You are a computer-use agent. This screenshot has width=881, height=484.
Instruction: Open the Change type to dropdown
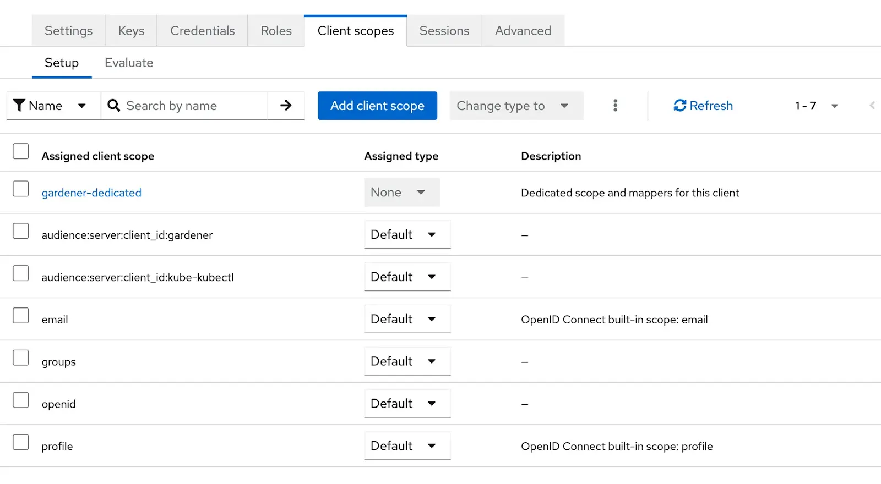click(516, 105)
